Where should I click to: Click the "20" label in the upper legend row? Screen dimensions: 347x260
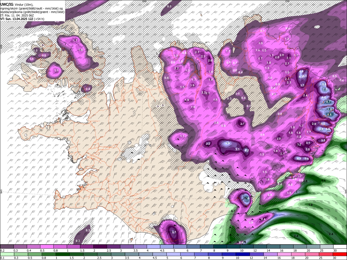308,251
